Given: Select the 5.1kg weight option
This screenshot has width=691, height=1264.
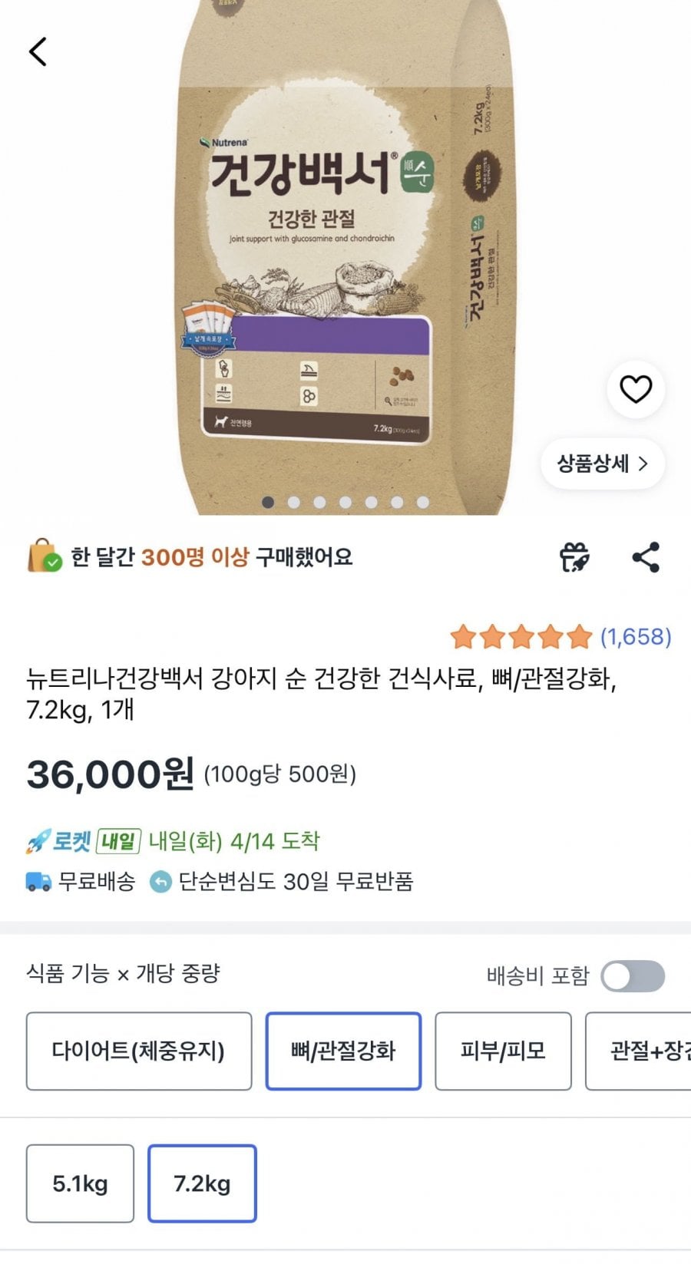Looking at the screenshot, I should tap(80, 1183).
